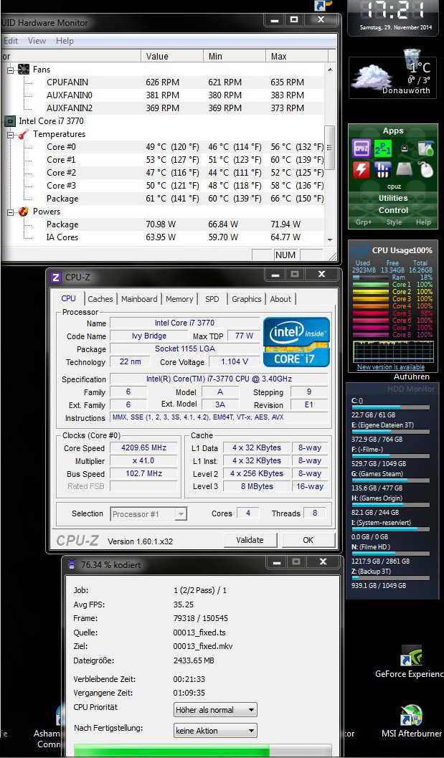Switch to the Mainboard tab in CPU-Z
Image resolution: width=444 pixels, height=758 pixels.
139,299
